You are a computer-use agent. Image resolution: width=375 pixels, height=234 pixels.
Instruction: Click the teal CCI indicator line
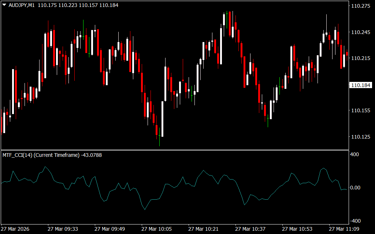(145, 210)
